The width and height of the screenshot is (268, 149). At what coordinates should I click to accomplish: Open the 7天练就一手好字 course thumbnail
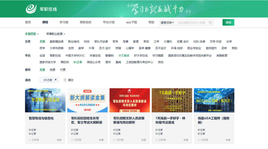pyautogui.click(x=172, y=100)
